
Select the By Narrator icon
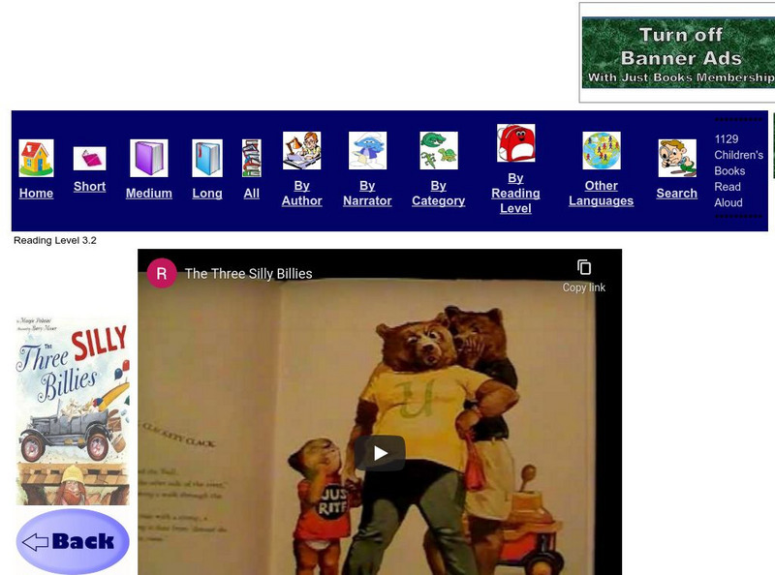pyautogui.click(x=367, y=151)
